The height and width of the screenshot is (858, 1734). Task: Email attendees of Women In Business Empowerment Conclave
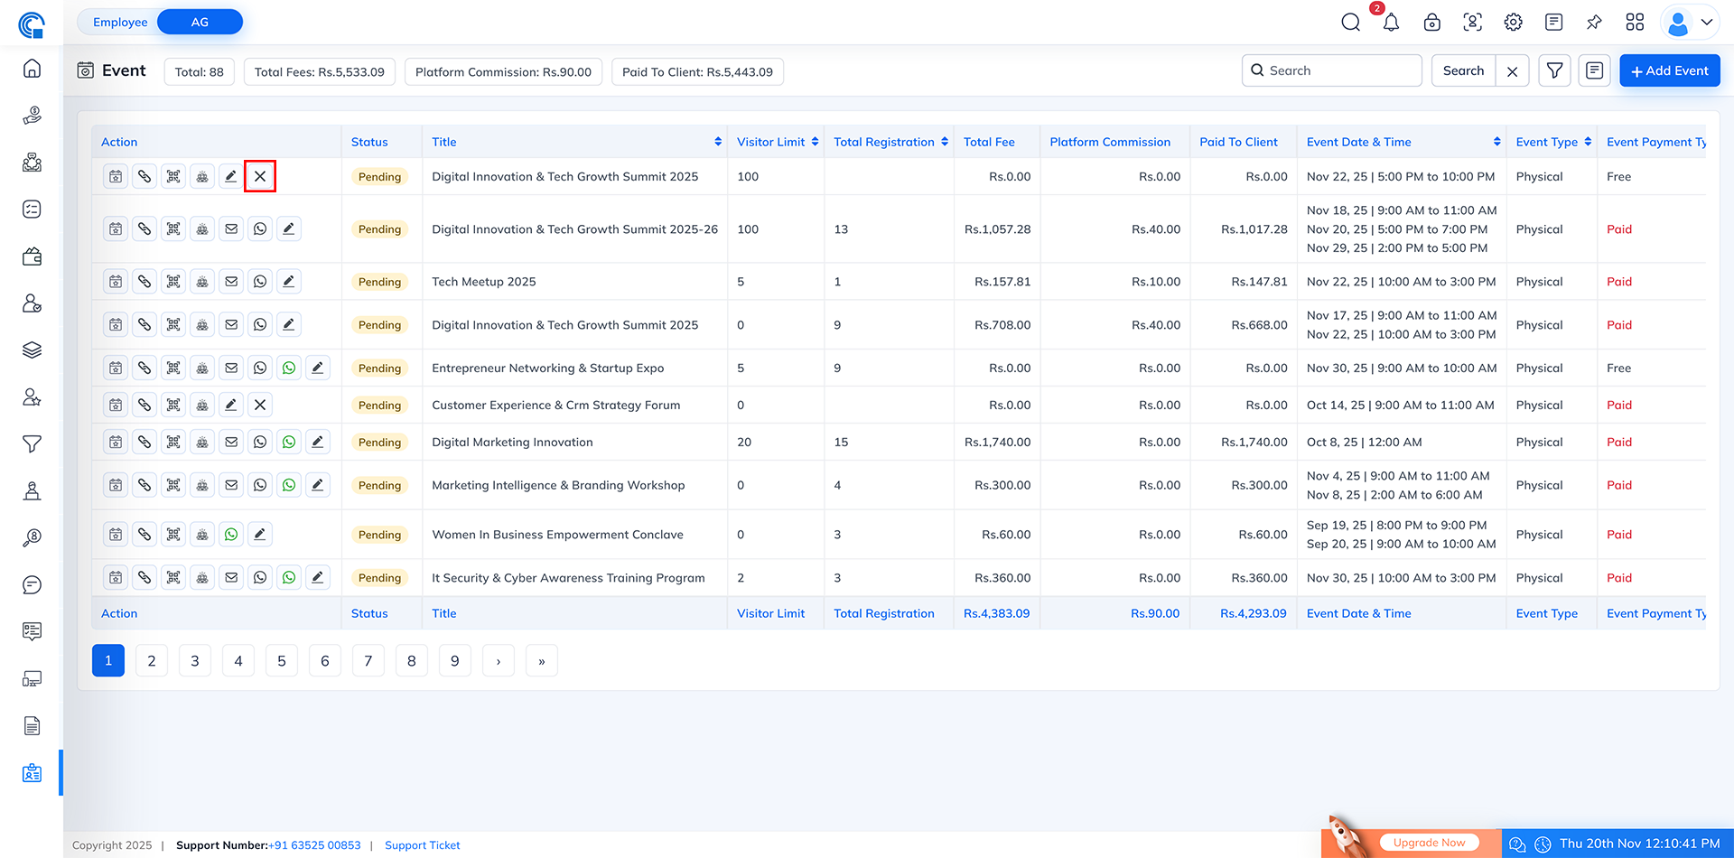tap(202, 534)
